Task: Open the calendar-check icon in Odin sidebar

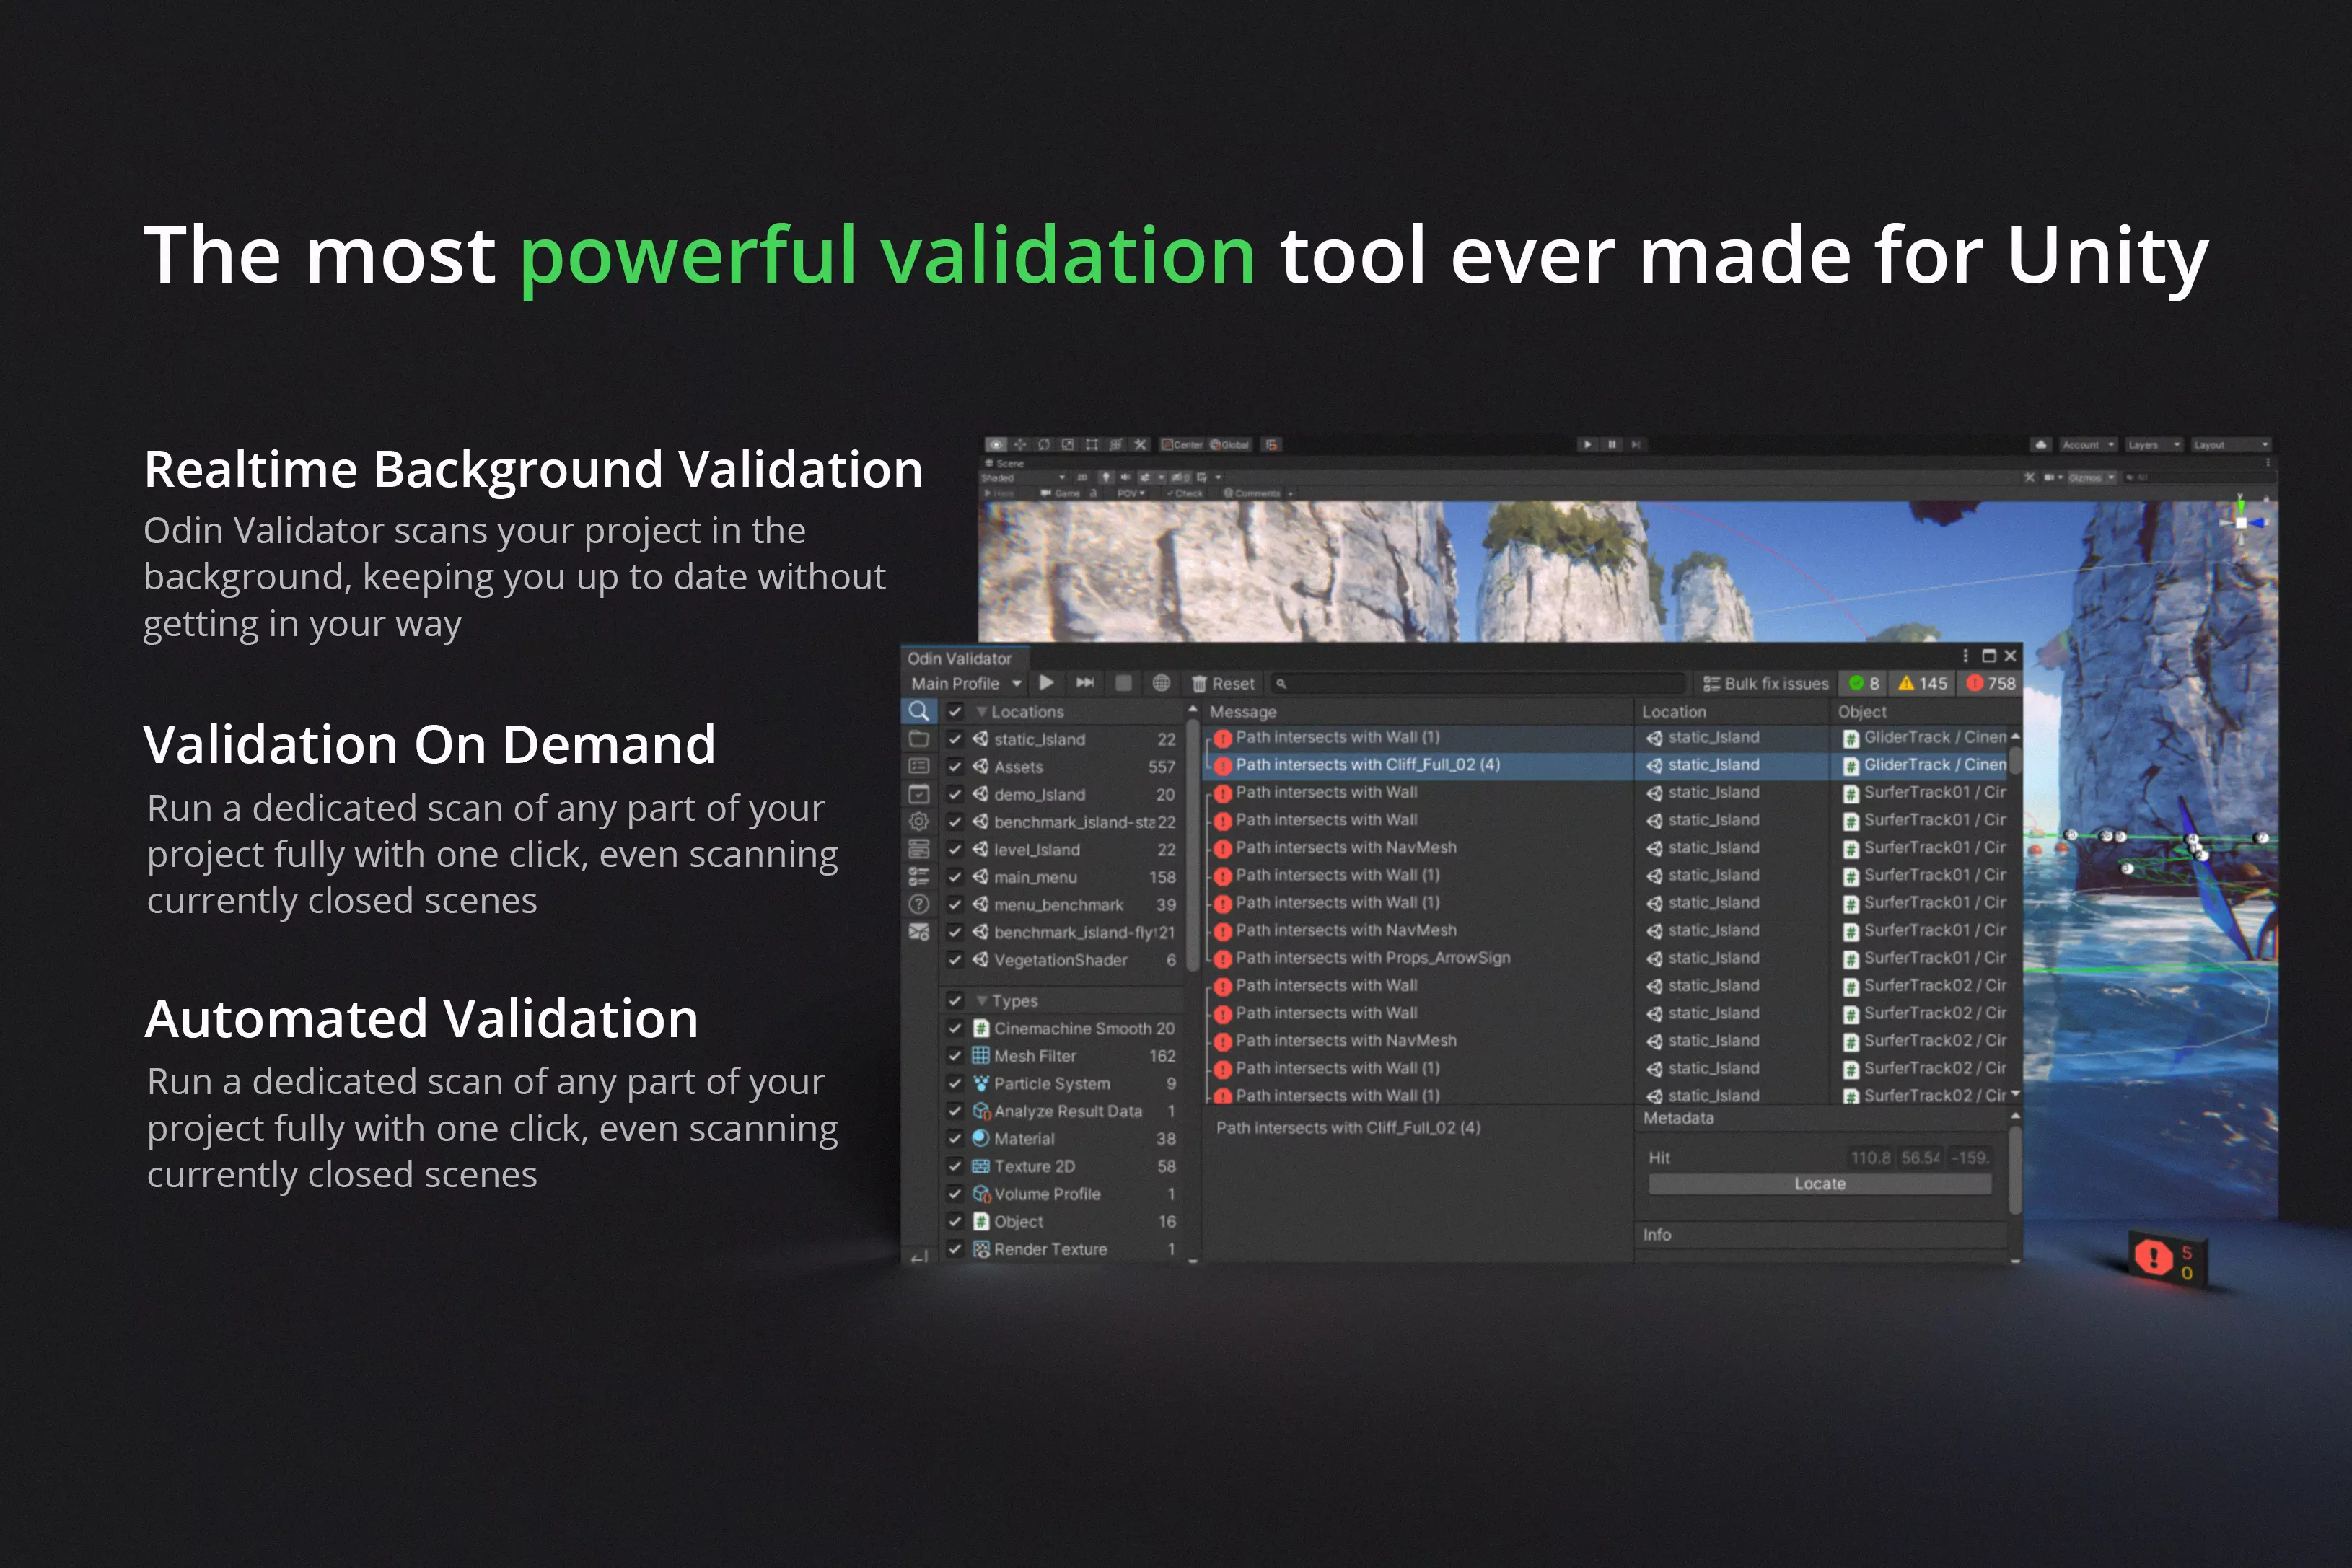Action: [x=918, y=794]
